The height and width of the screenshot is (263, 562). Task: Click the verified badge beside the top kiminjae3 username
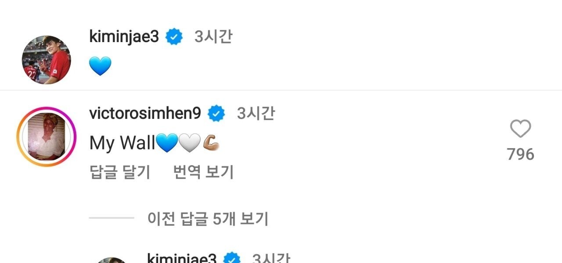(x=174, y=37)
